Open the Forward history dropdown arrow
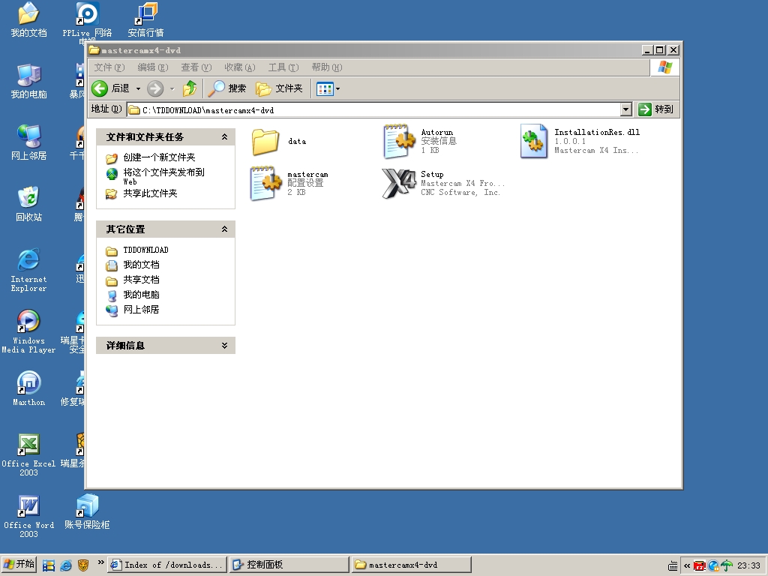 [172, 88]
